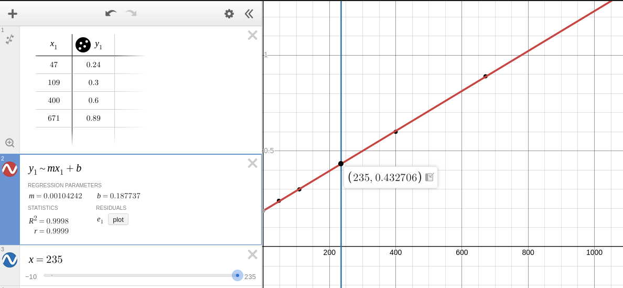Image resolution: width=623 pixels, height=288 pixels.
Task: Select the table cell containing 109
Action: [53, 82]
